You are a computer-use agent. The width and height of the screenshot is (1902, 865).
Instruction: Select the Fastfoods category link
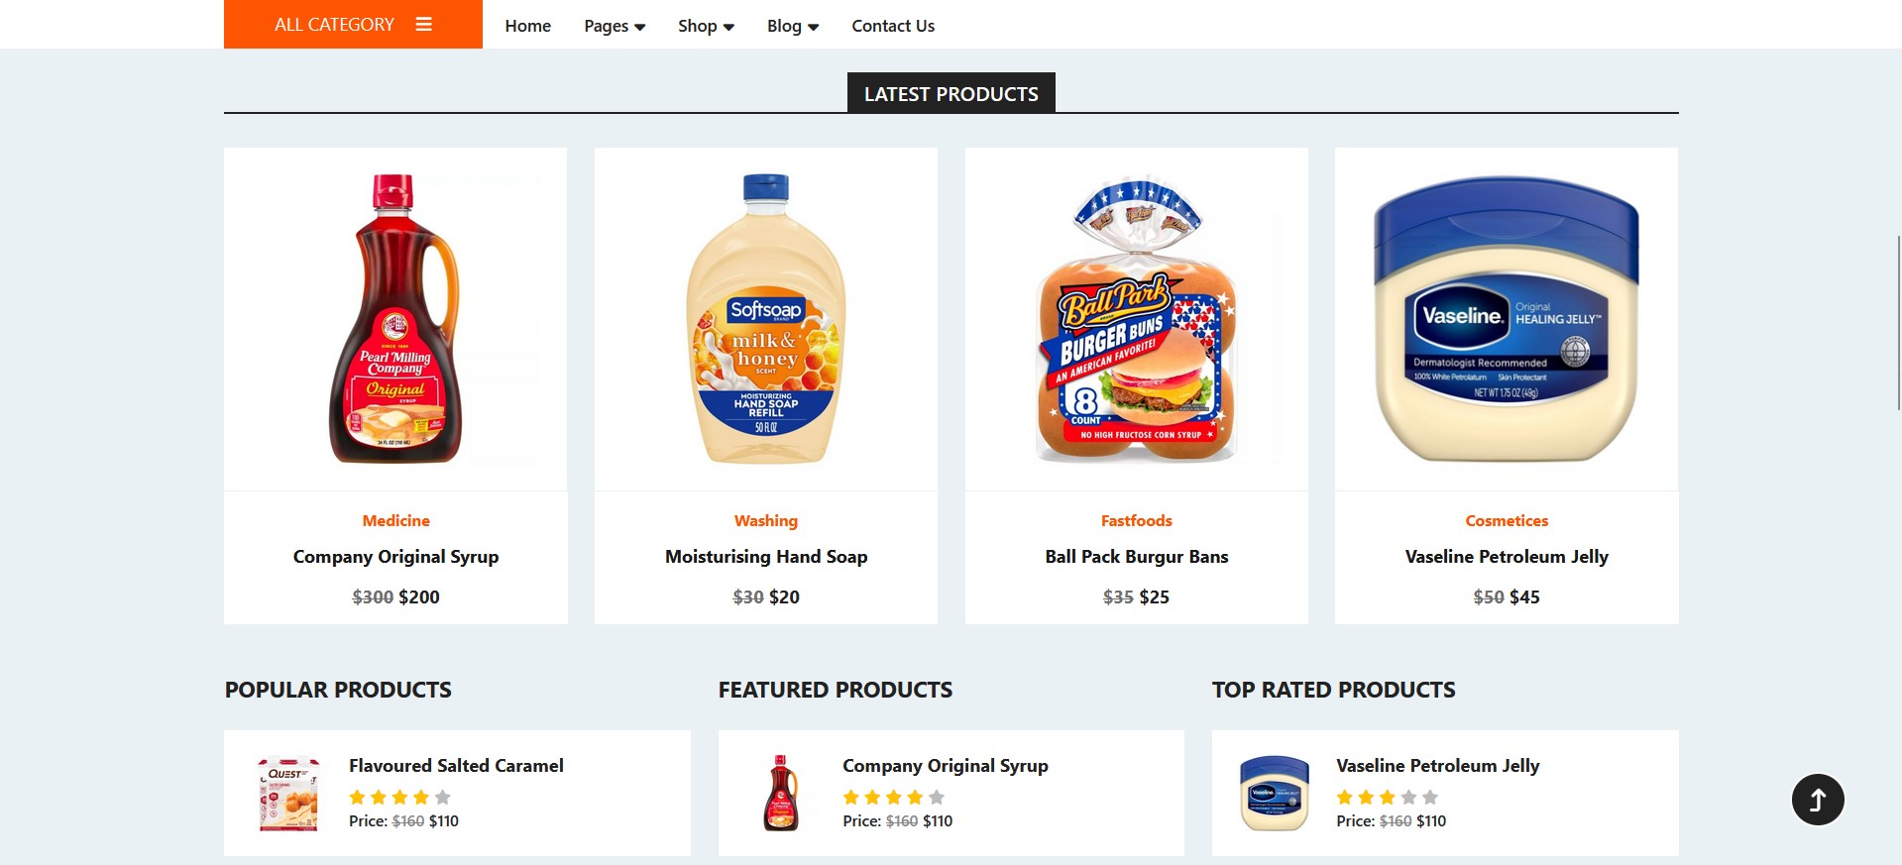coord(1136,520)
